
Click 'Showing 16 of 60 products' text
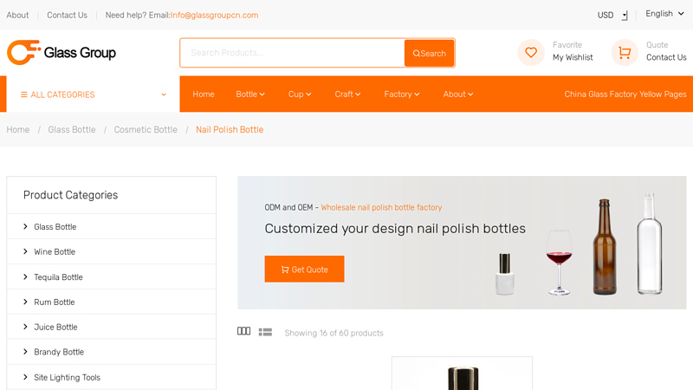pyautogui.click(x=334, y=333)
